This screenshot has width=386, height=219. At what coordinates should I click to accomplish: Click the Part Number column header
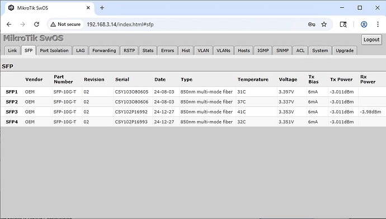click(x=63, y=80)
